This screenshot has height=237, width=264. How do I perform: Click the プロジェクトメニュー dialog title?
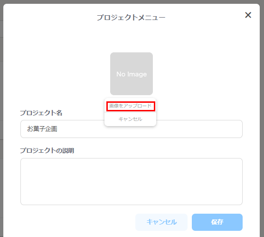(x=131, y=18)
